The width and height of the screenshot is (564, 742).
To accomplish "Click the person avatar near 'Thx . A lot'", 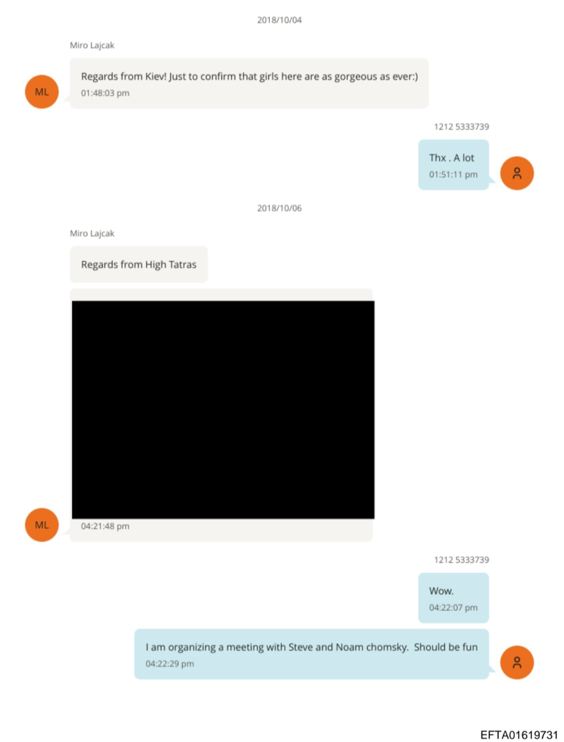I will 517,173.
